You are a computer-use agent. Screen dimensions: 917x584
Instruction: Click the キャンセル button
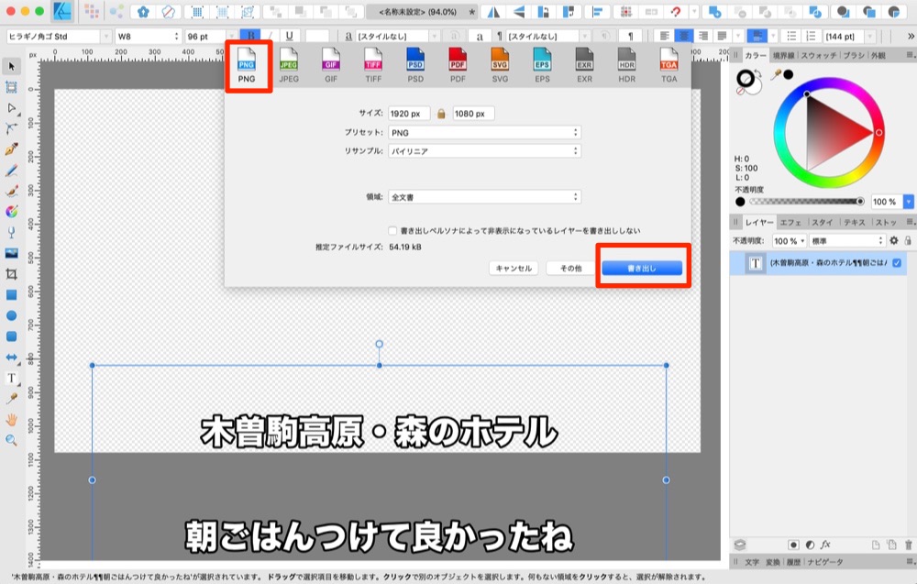(x=514, y=268)
